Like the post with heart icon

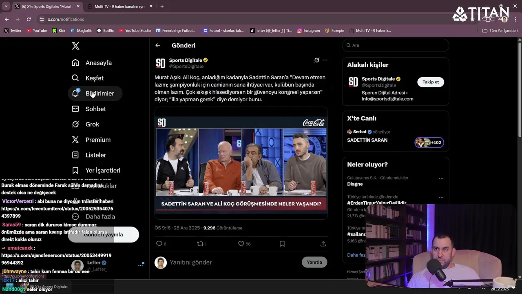pyautogui.click(x=241, y=244)
